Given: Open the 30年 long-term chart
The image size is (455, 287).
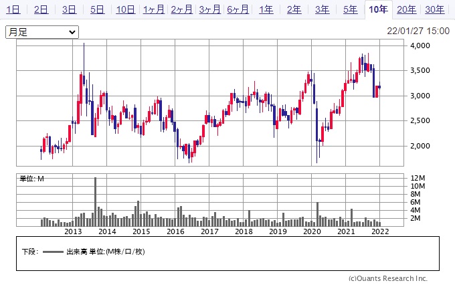Looking at the screenshot, I should pos(435,9).
